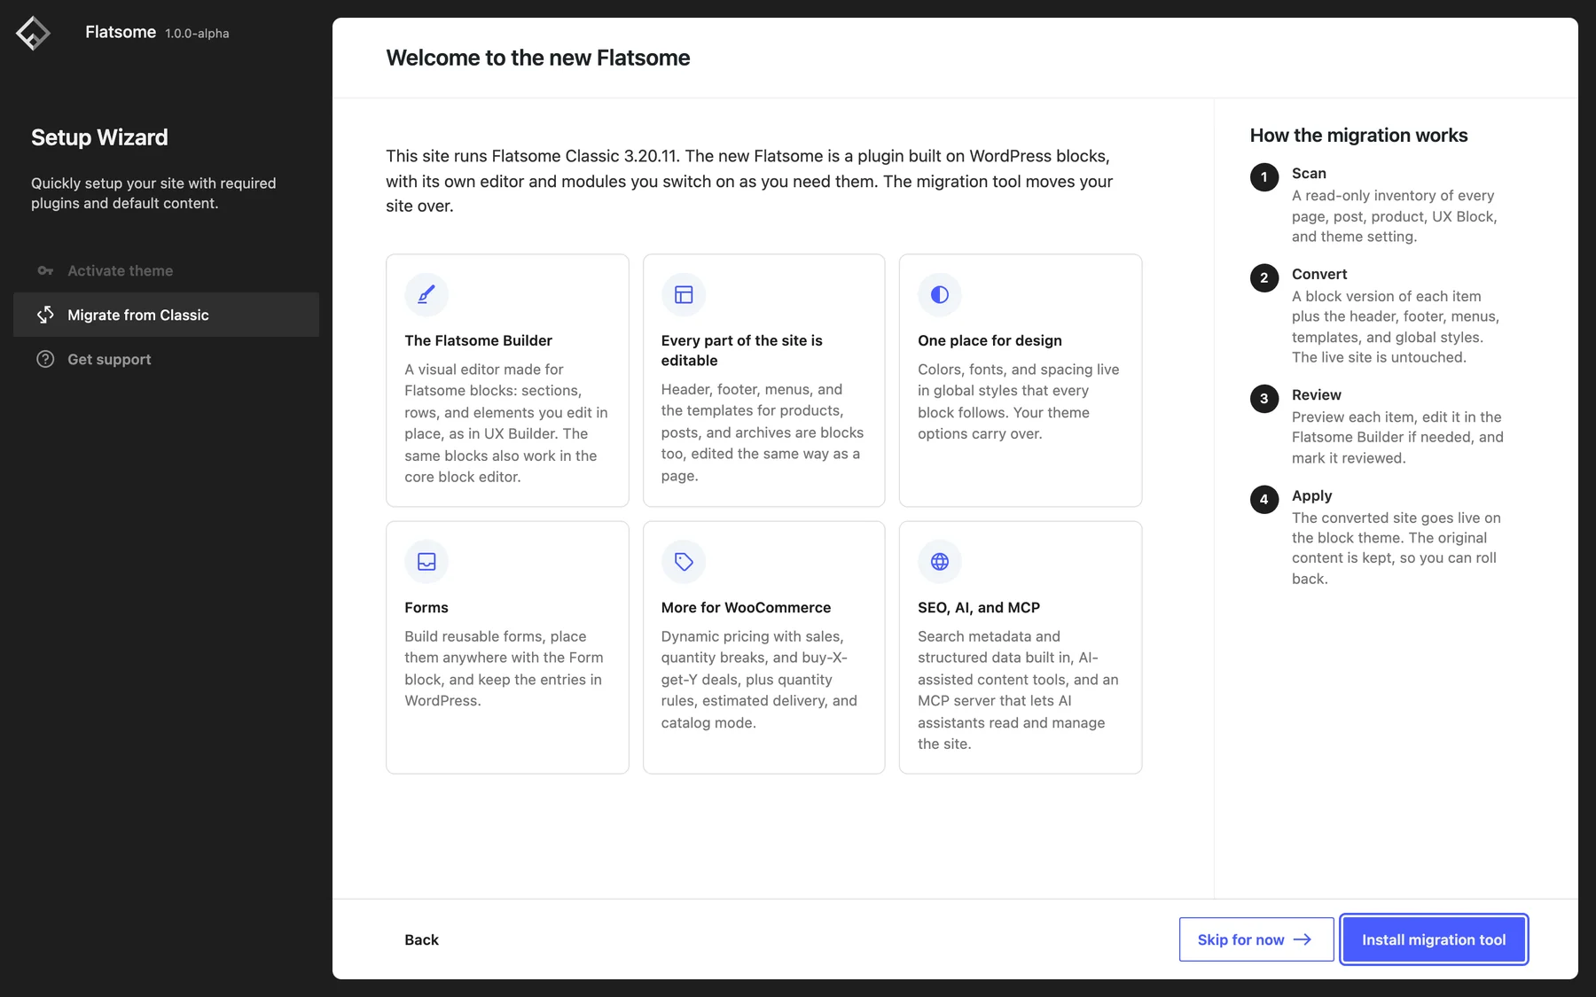Click the Convert step title

[x=1319, y=274]
